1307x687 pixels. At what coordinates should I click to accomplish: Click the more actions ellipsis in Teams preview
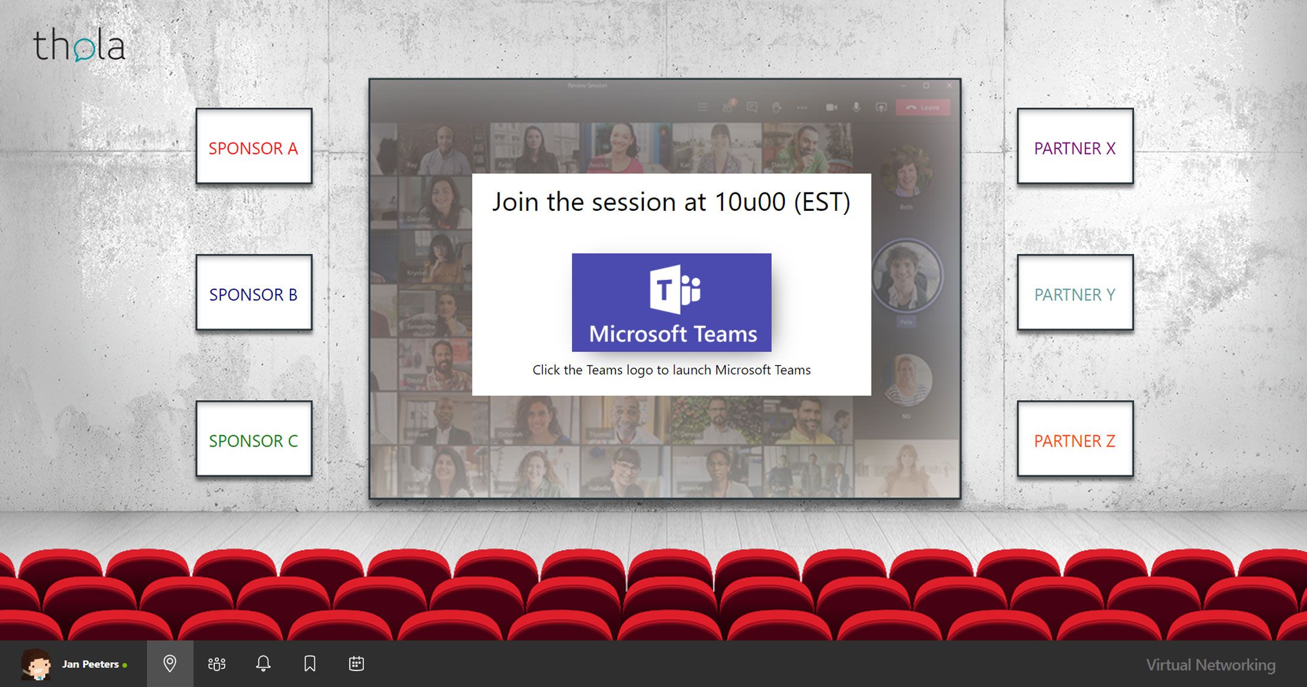click(x=802, y=108)
